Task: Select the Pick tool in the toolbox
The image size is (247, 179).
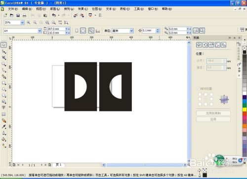Action: (x=3, y=45)
